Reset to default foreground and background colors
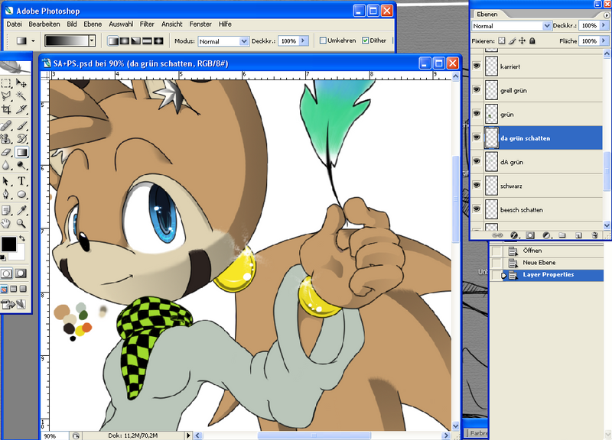Image resolution: width=612 pixels, height=440 pixels. pos(3,257)
